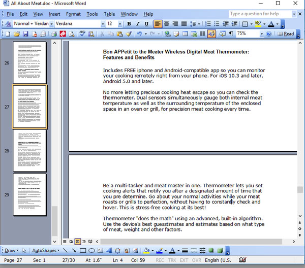Image resolution: width=305 pixels, height=268 pixels.
Task: Click Insert Table icon
Action: [x=185, y=34]
